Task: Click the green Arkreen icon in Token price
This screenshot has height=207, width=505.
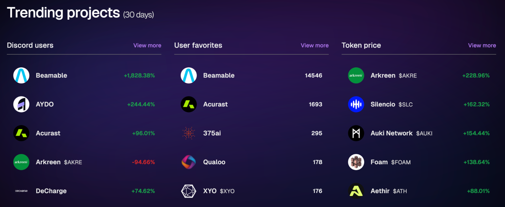Action: 356,75
